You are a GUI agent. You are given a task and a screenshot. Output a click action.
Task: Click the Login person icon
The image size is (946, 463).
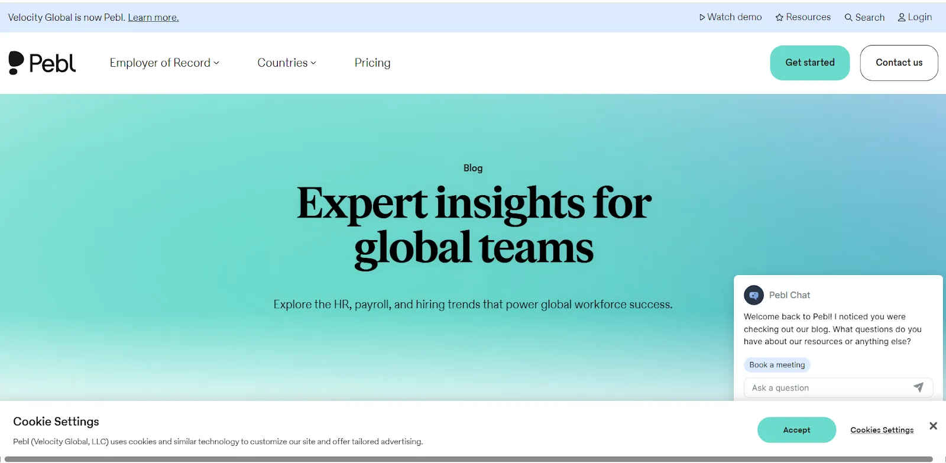pos(902,18)
